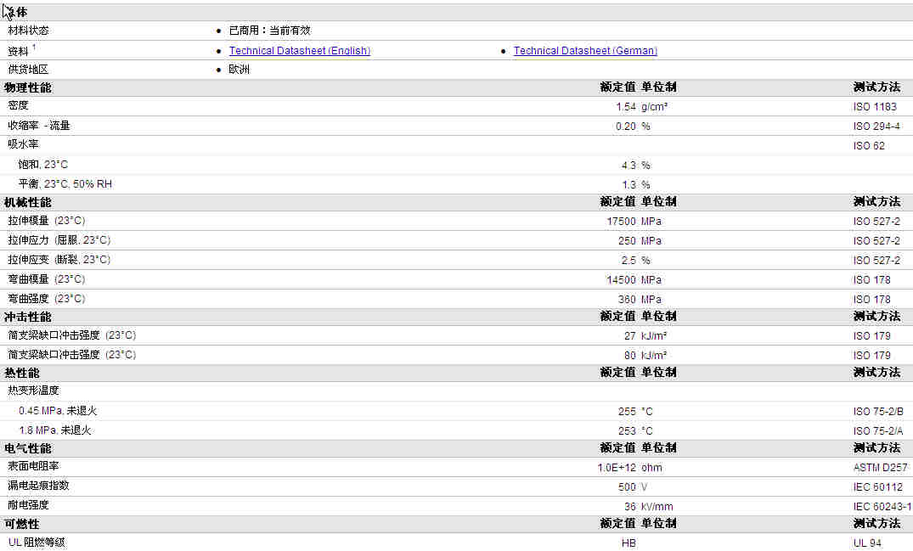Click the 机械性能 section header
913x551 pixels.
click(27, 202)
